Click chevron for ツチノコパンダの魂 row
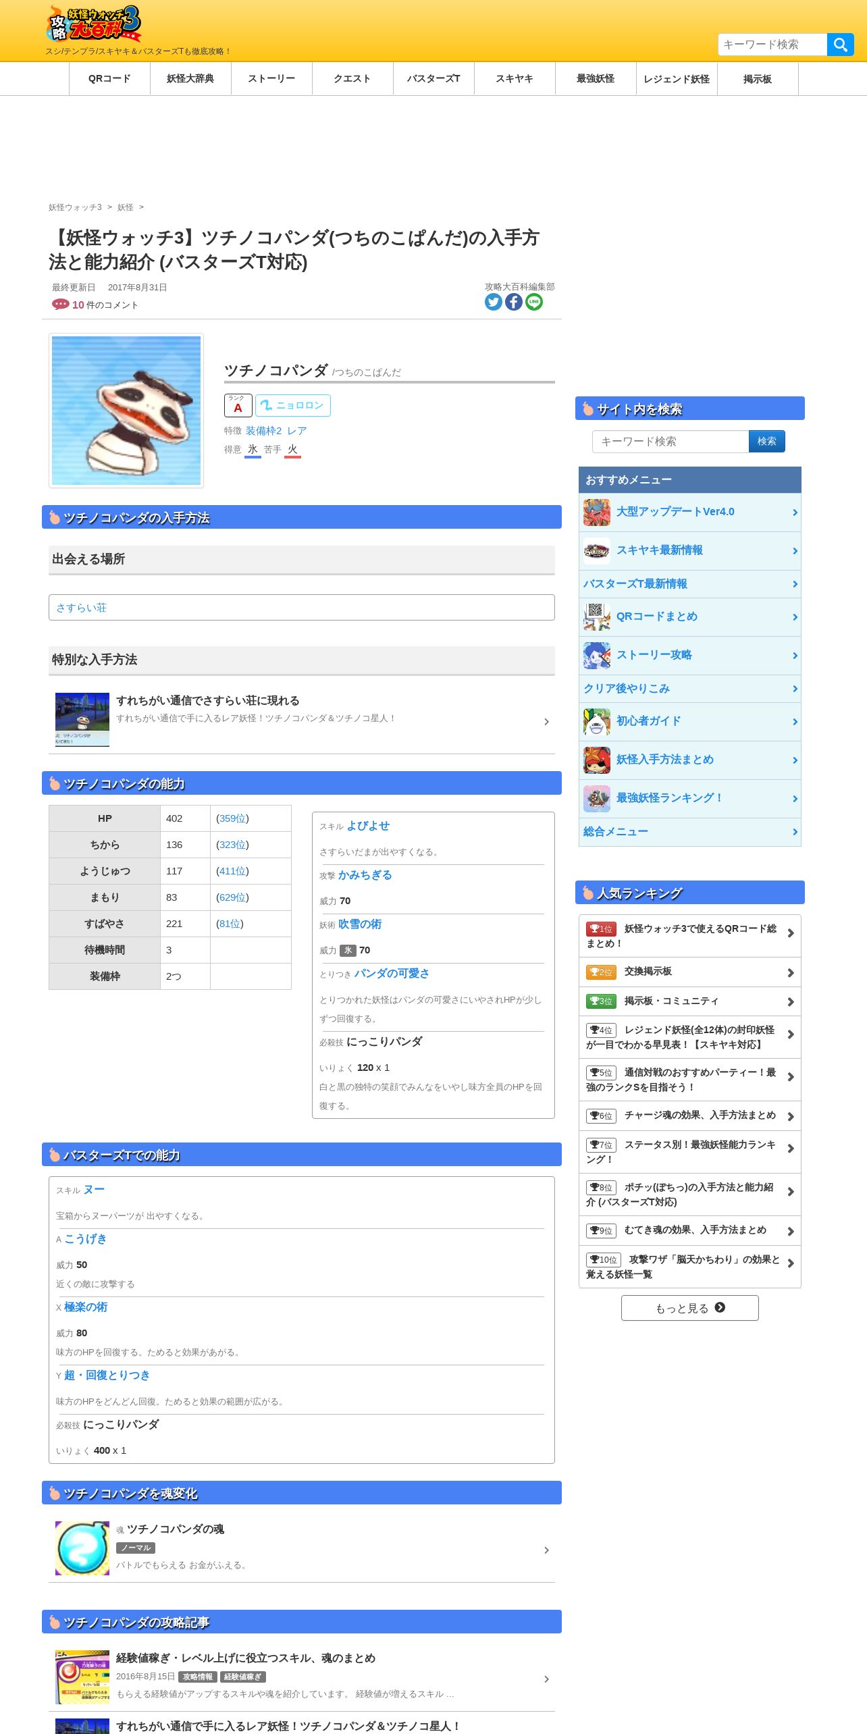Viewport: 867px width, 1734px height. pyautogui.click(x=546, y=1550)
